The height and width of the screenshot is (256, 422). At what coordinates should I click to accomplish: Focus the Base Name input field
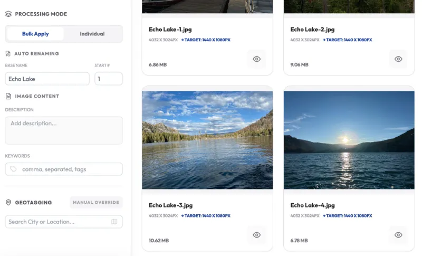pyautogui.click(x=47, y=79)
